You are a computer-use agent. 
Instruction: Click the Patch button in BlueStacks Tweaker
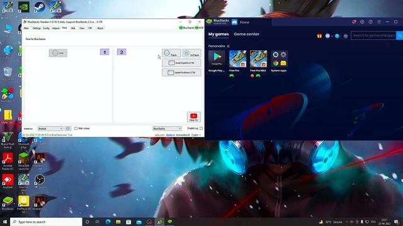coord(171,53)
